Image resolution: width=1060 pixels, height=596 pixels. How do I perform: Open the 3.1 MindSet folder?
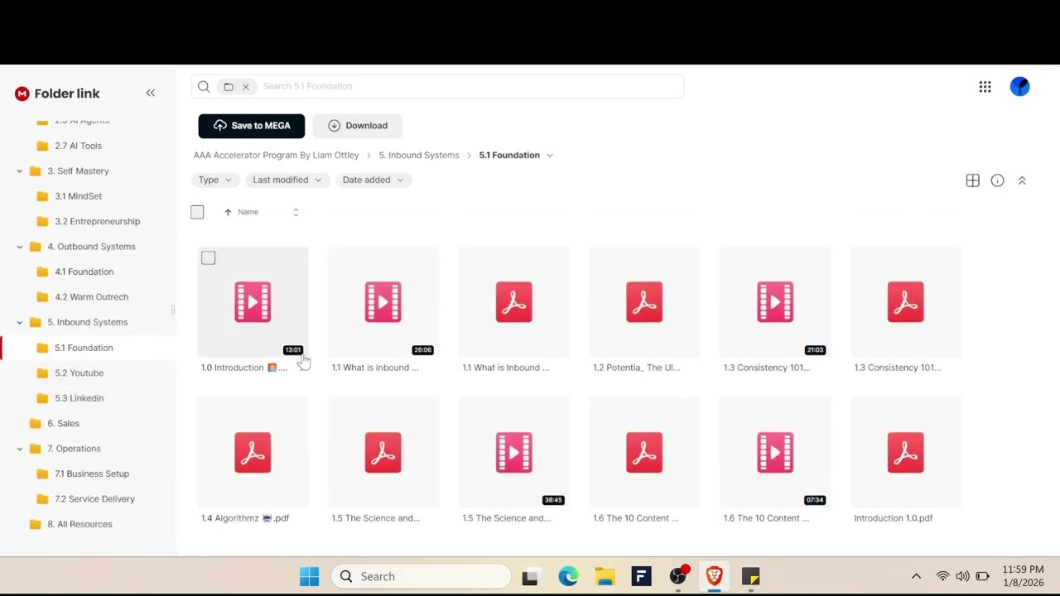click(78, 196)
